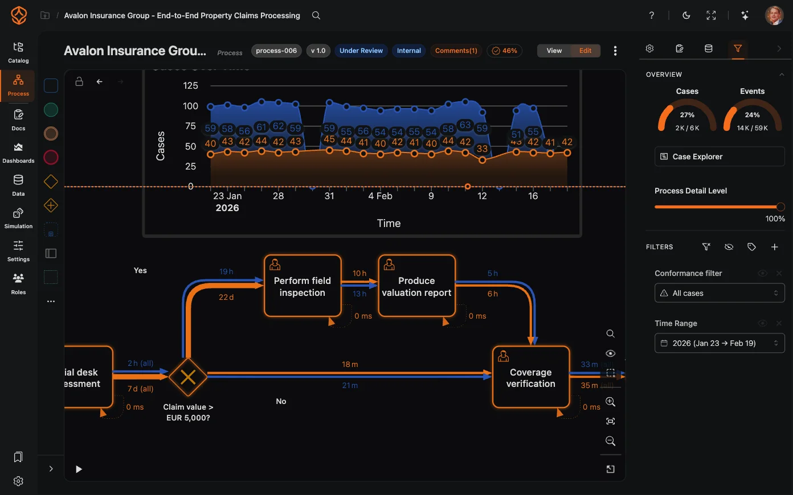Select the diamond plus gateway tool
This screenshot has width=793, height=495.
51,205
